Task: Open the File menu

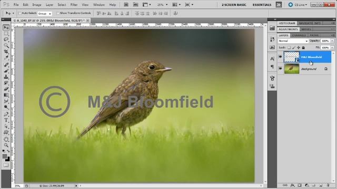Action: point(16,5)
